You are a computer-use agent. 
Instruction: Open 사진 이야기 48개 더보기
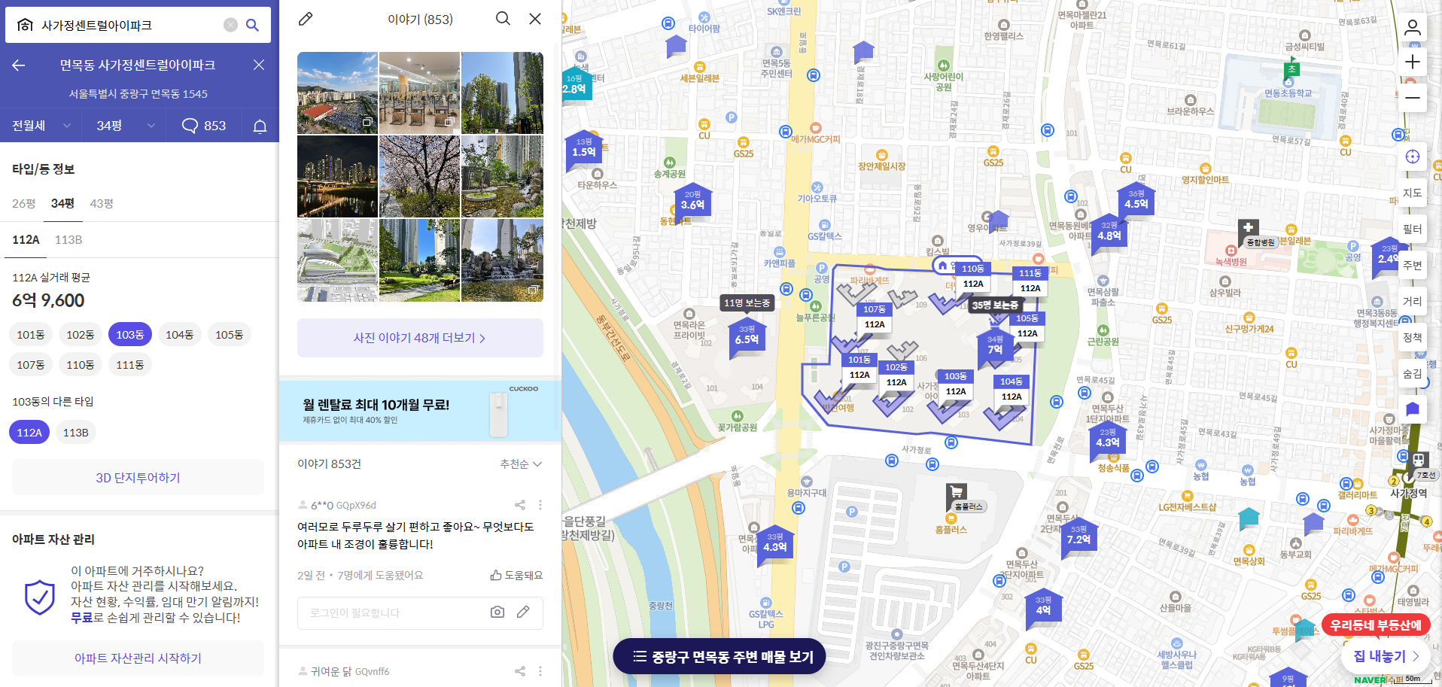(420, 338)
